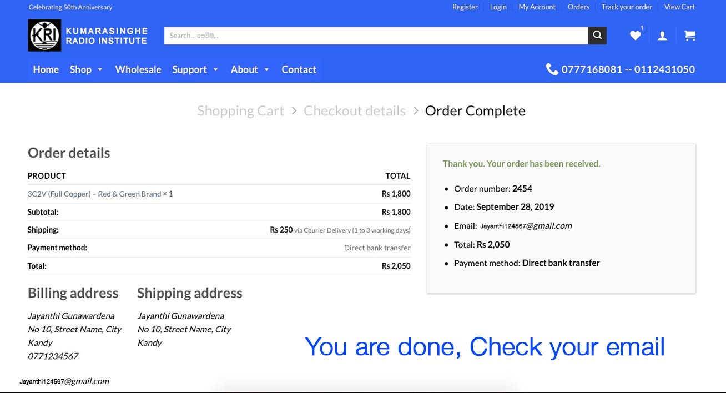Open the Support menu item

189,69
